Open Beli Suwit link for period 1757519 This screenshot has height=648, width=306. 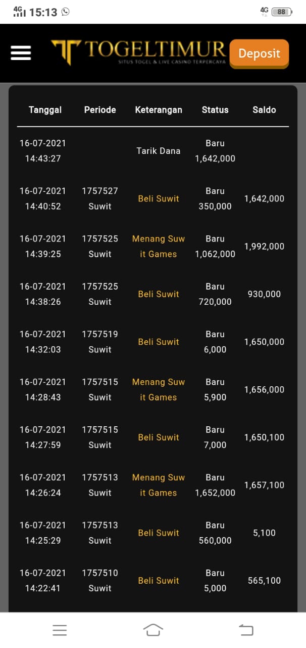pos(159,342)
